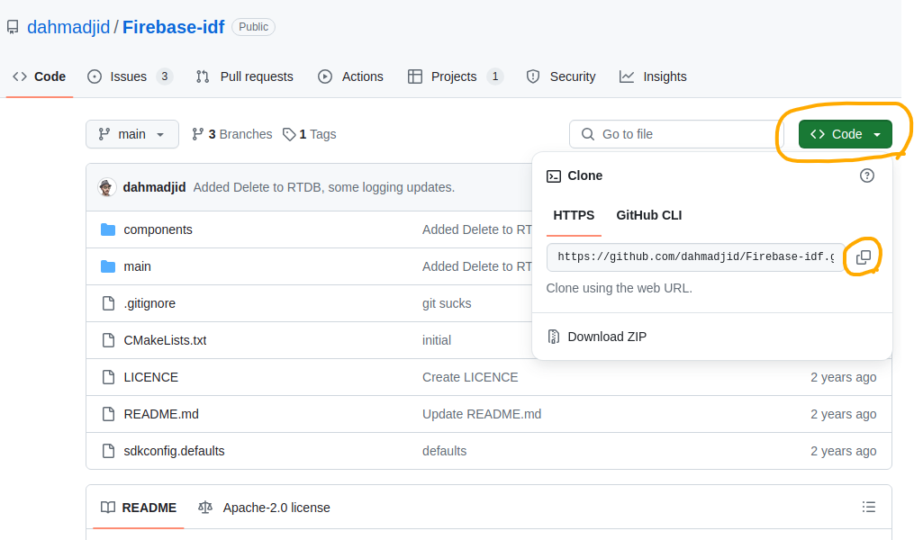Open the README outline list icon
Screen dimensions: 914x540
point(869,507)
